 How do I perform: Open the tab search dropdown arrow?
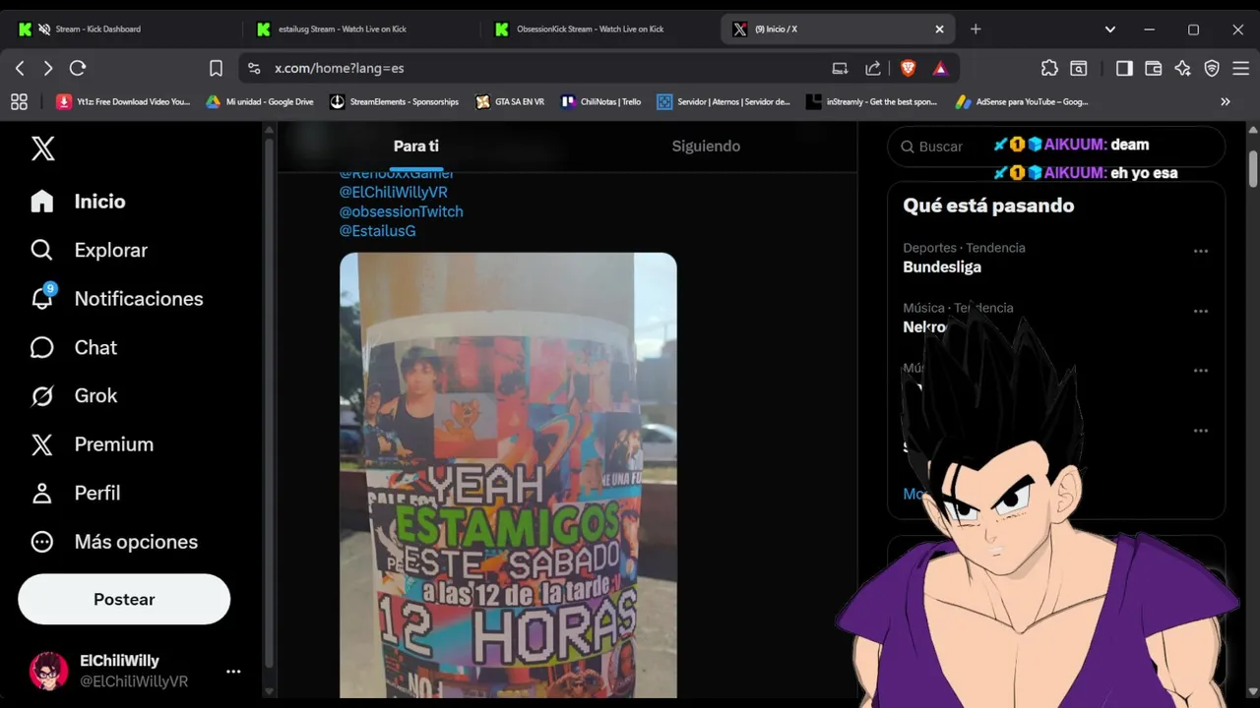pos(1110,29)
